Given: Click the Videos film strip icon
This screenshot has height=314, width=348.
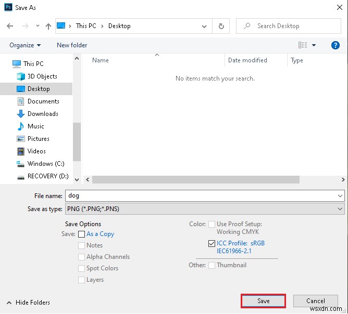Looking at the screenshot, I should click(21, 151).
